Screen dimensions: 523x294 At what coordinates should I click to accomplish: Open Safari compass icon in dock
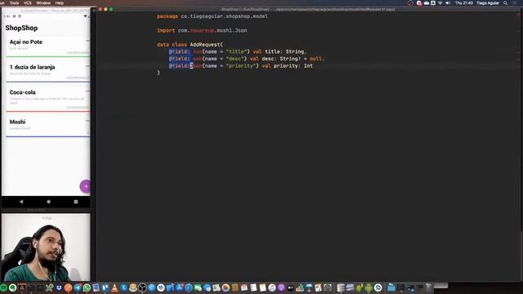[x=189, y=287]
